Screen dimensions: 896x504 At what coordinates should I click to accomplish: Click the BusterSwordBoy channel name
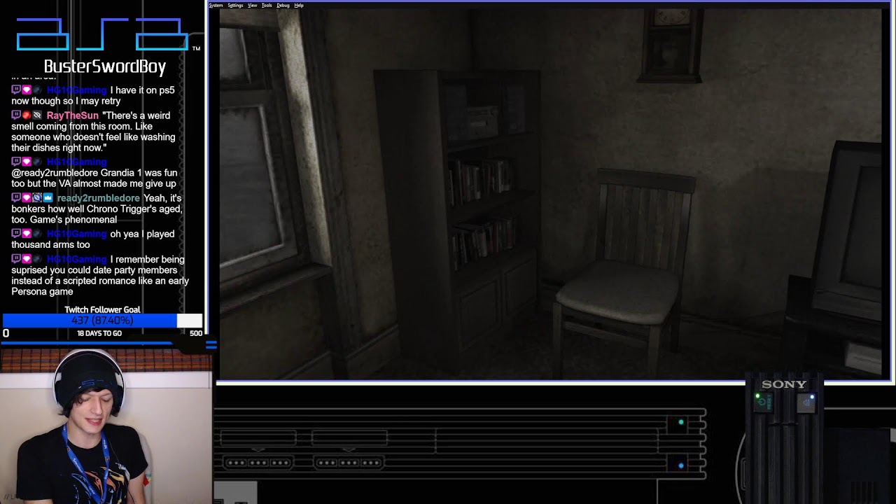[x=105, y=66]
